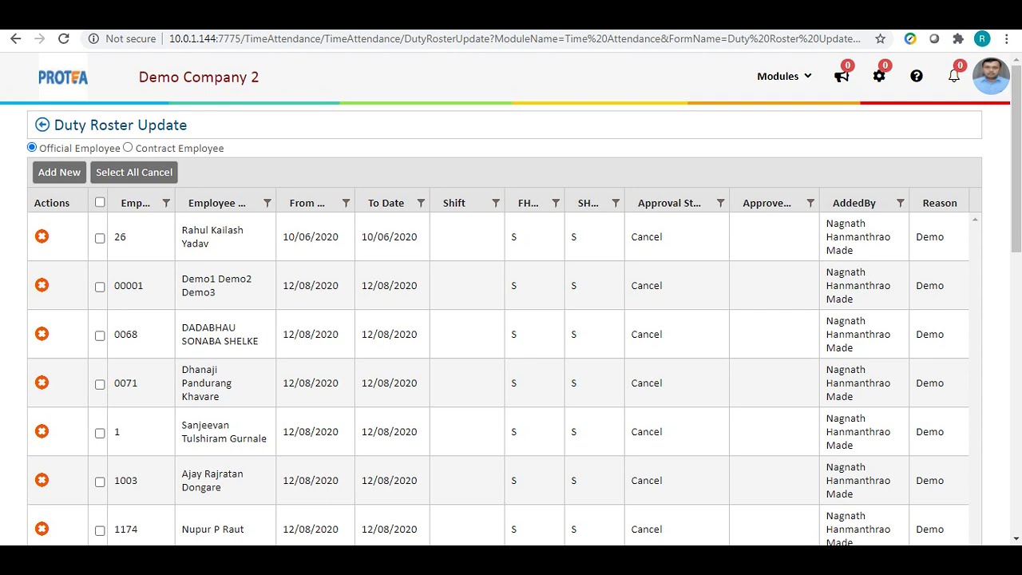Click the cancel icon for Sanjeevan Tulshiram Gurnale
Image resolution: width=1022 pixels, height=575 pixels.
click(42, 431)
